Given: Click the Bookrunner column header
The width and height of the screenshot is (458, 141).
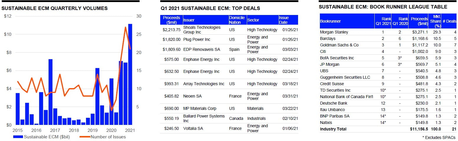Looking at the screenshot, I should (330, 21).
